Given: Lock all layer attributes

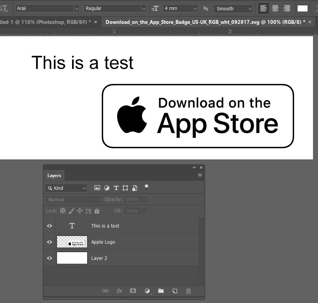Looking at the screenshot, I should pos(97,211).
